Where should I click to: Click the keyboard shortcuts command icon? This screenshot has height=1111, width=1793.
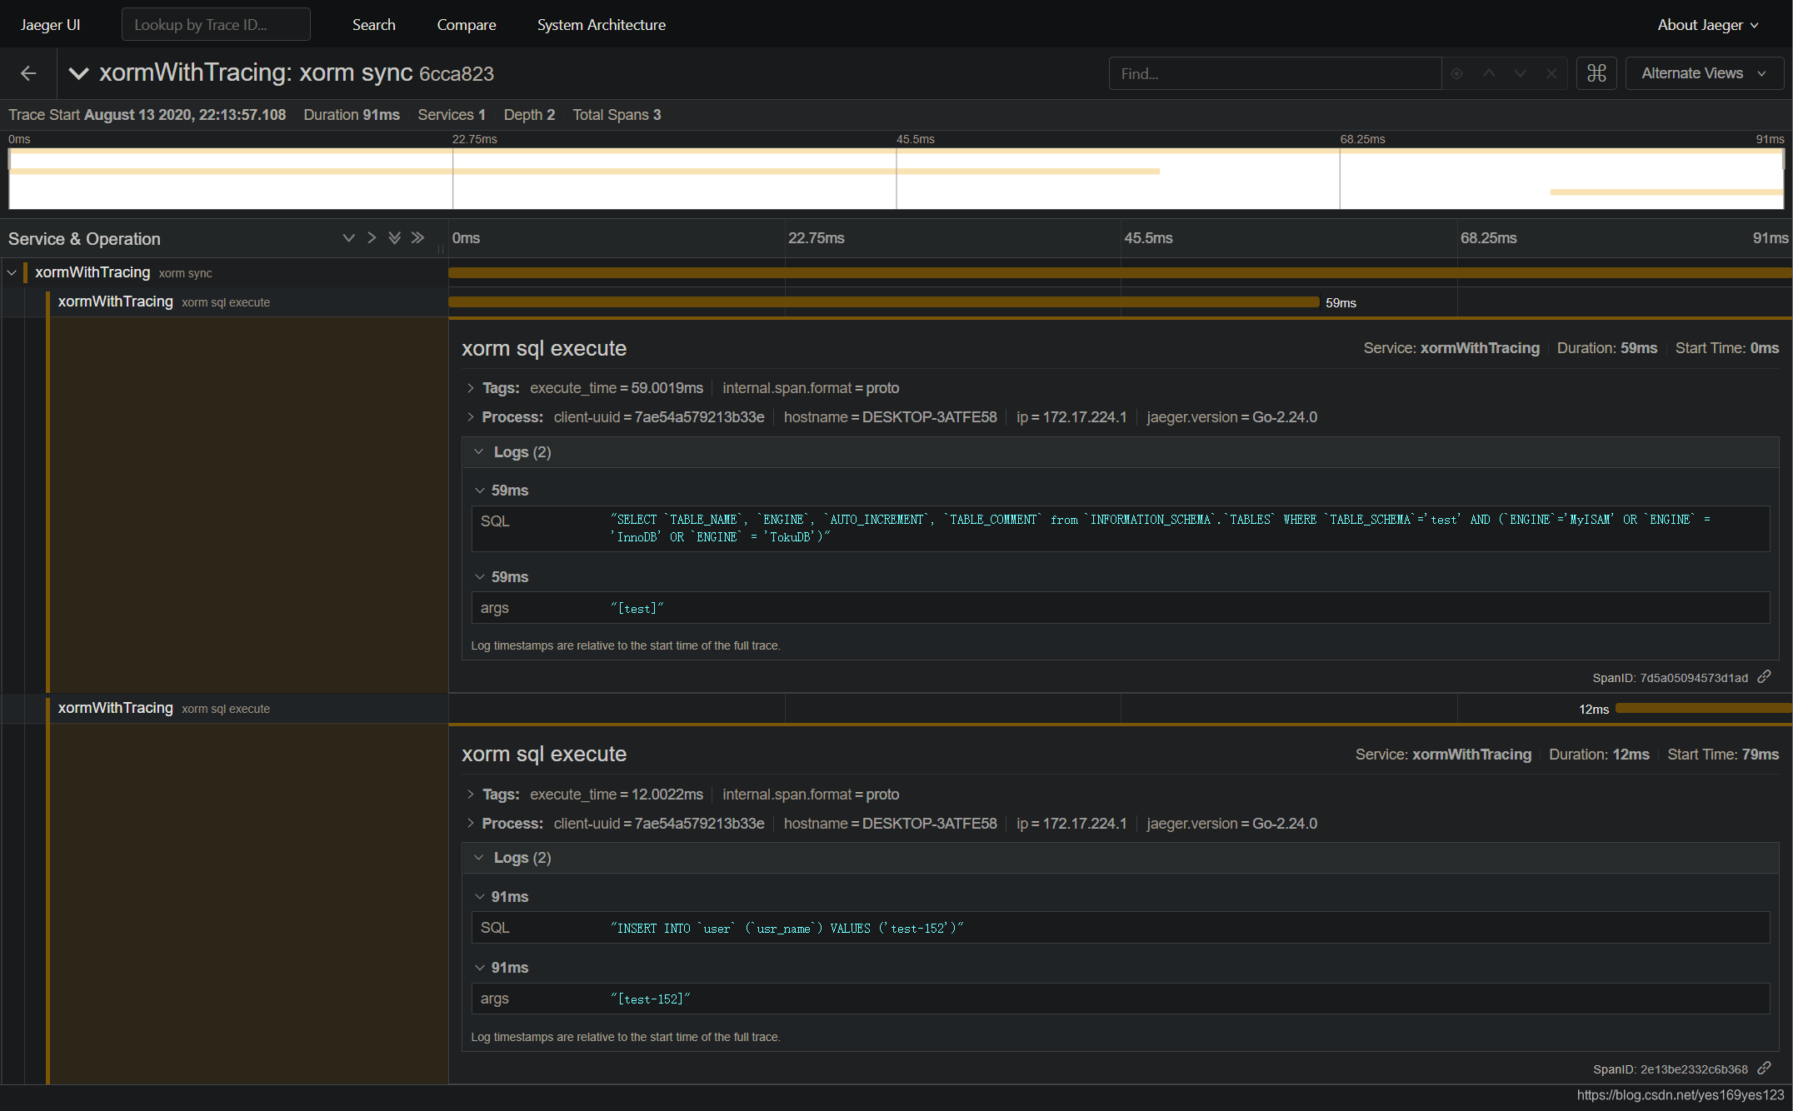1596,73
